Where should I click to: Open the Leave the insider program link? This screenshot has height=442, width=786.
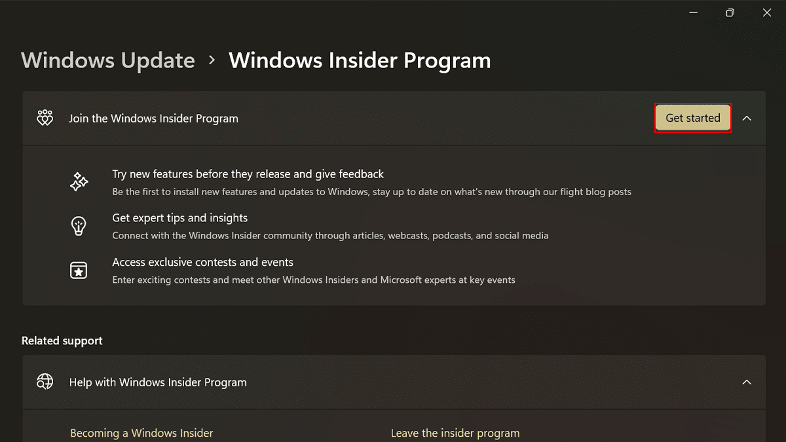tap(455, 433)
